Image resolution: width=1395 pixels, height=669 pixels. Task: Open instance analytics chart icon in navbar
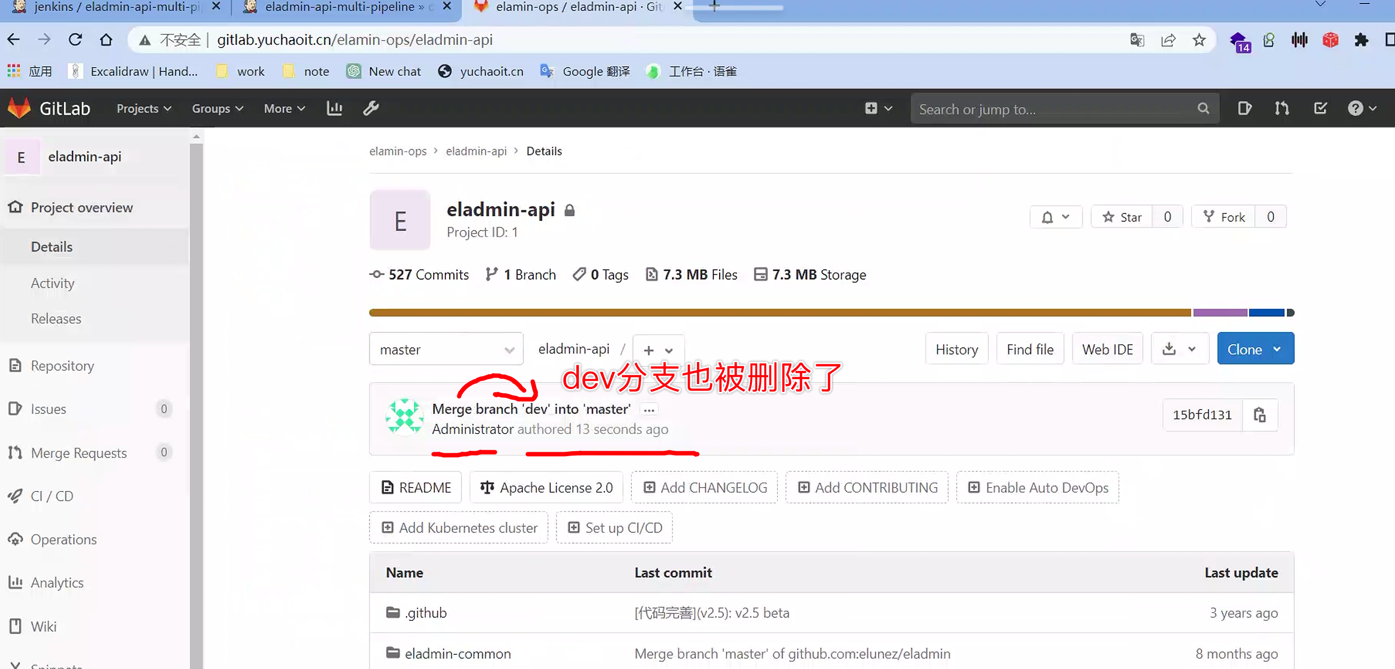(x=334, y=108)
